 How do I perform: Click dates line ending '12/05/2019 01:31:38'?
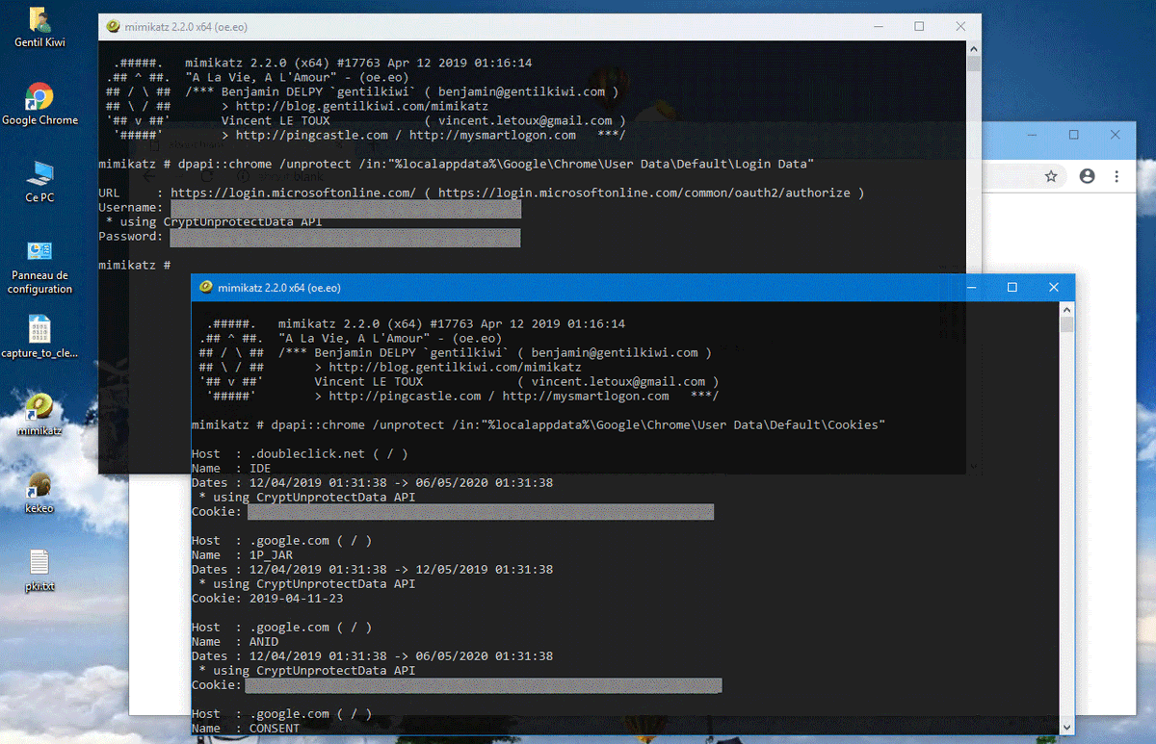pos(373,570)
